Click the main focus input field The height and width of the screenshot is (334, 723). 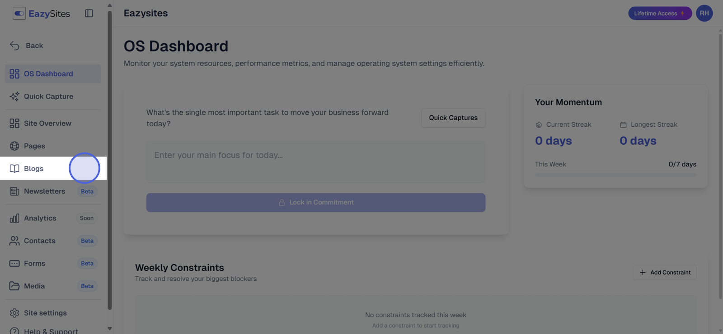tap(315, 161)
